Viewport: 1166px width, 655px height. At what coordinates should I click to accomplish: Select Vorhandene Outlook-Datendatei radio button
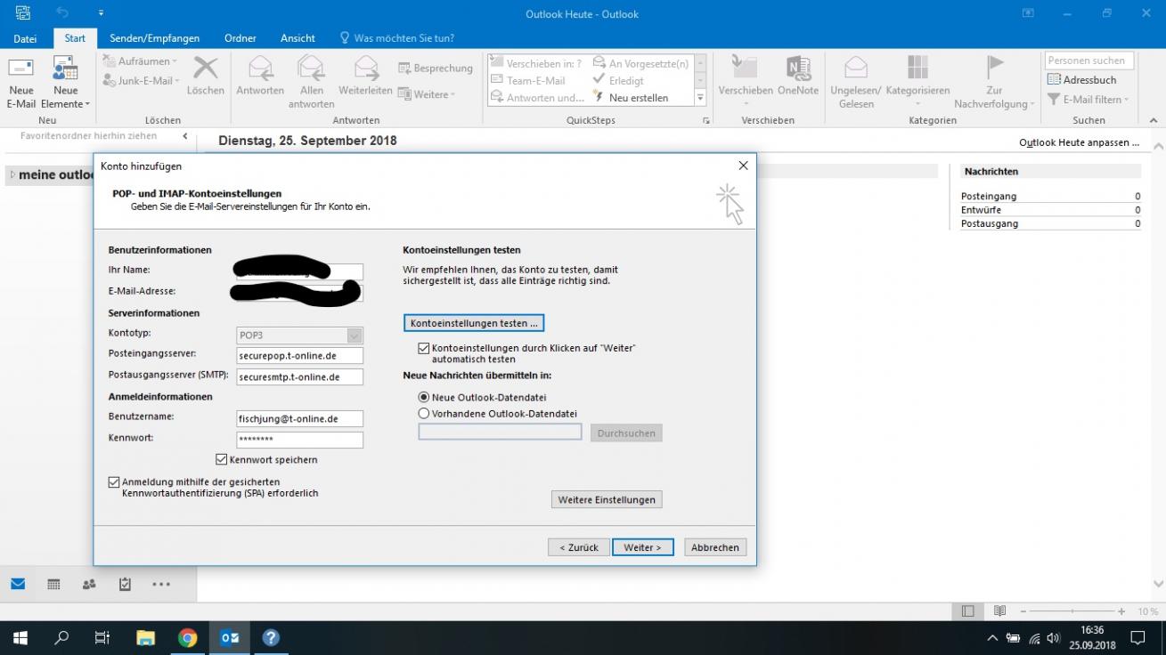[424, 414]
